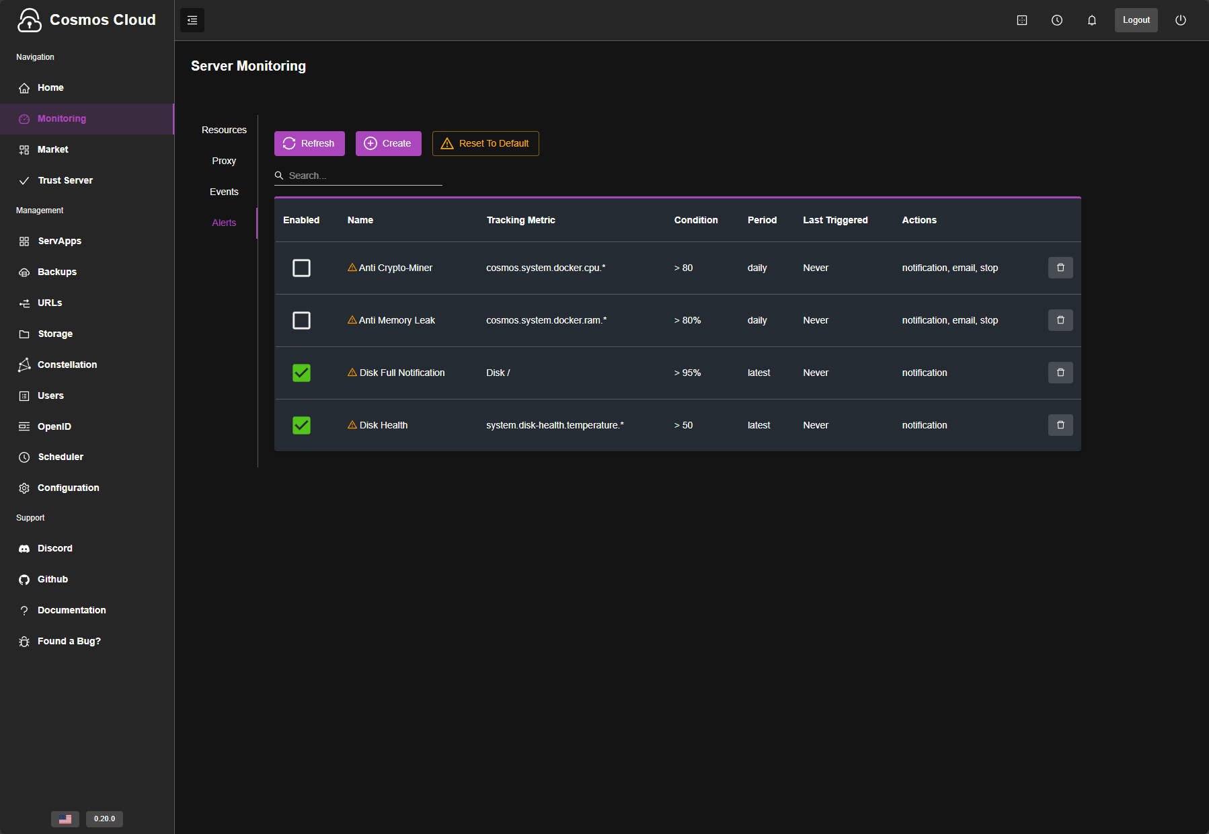The width and height of the screenshot is (1209, 834).
Task: Click the power icon in top bar
Action: pyautogui.click(x=1180, y=20)
